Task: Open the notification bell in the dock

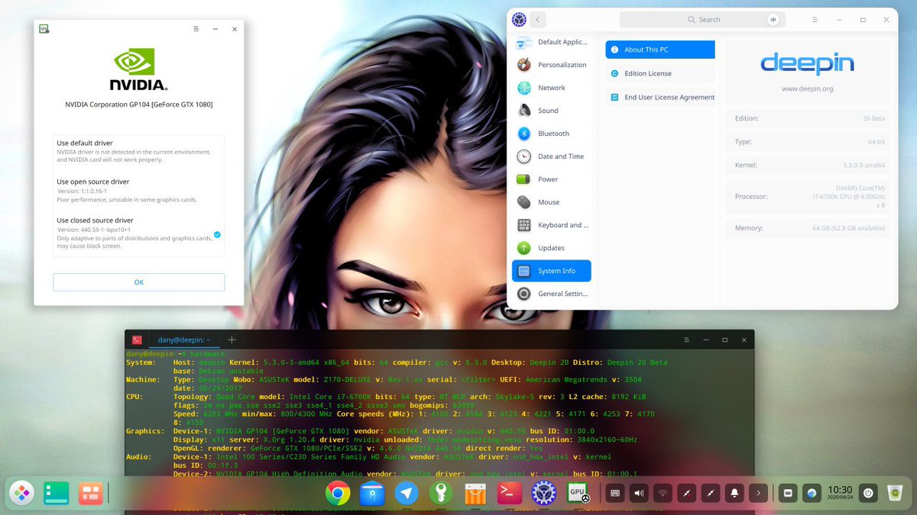Action: (x=734, y=494)
